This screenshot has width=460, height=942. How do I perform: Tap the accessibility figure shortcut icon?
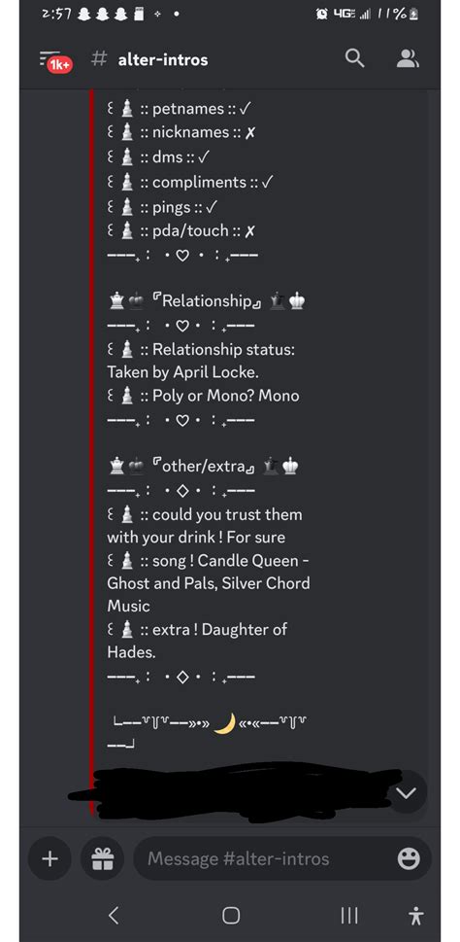coord(415,916)
